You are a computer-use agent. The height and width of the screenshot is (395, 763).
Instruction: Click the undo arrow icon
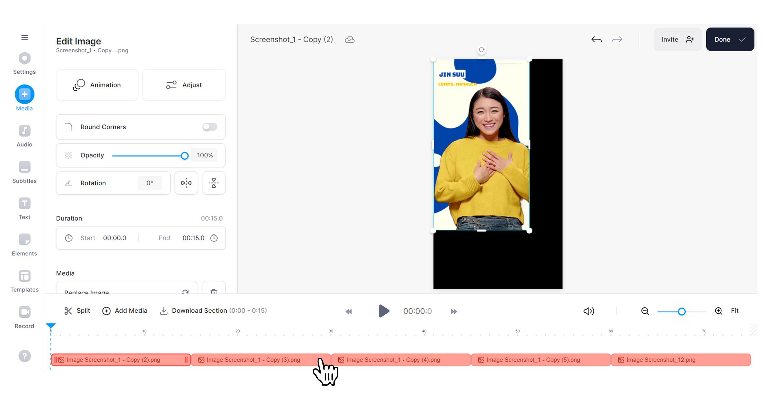click(596, 39)
